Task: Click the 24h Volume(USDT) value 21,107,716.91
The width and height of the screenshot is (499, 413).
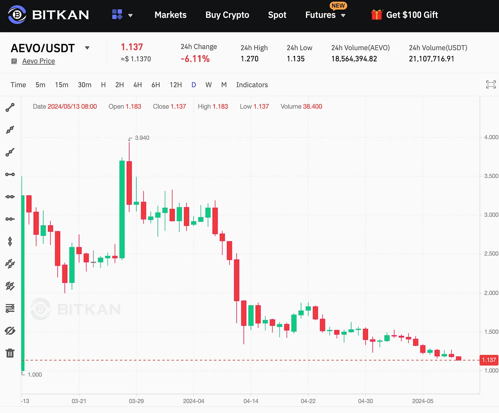Action: click(431, 59)
